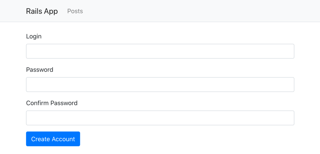Click the Login field label
320x154 pixels.
(x=34, y=36)
